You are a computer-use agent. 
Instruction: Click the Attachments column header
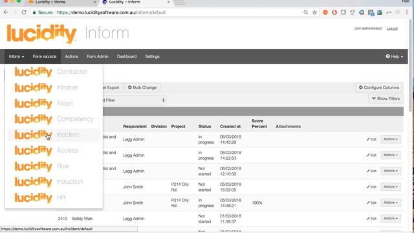coord(288,127)
